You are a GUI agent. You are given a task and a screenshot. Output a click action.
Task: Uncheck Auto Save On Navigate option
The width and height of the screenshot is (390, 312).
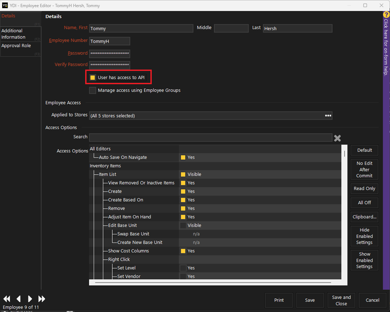tap(183, 157)
